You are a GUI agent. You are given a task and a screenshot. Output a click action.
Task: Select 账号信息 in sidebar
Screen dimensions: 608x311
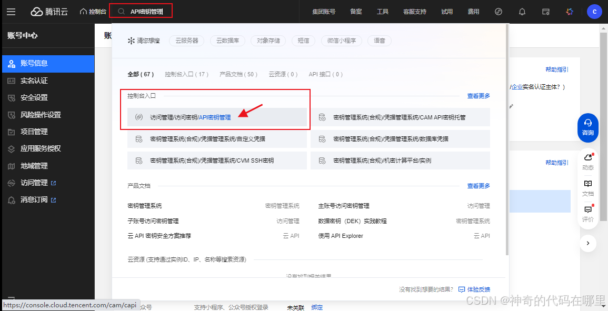[47, 64]
